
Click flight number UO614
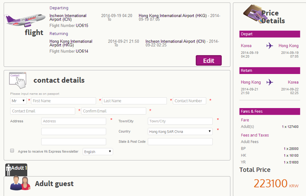tap(82, 51)
